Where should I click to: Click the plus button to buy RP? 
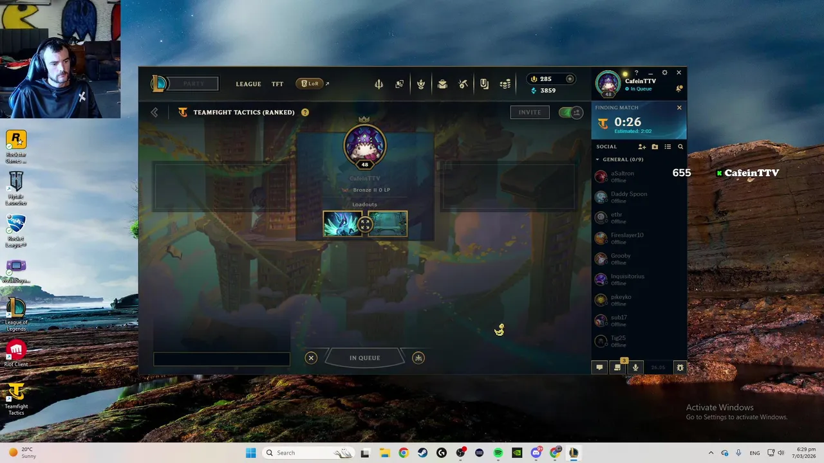click(x=570, y=79)
